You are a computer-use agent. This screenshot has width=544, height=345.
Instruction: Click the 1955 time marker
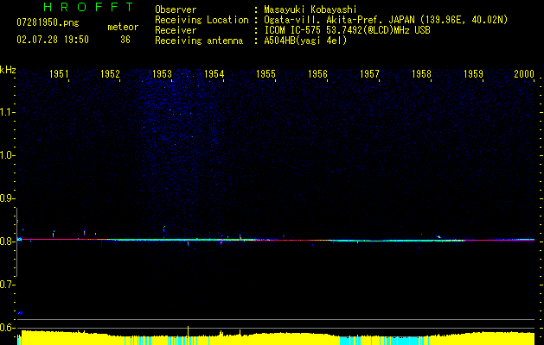(x=266, y=74)
